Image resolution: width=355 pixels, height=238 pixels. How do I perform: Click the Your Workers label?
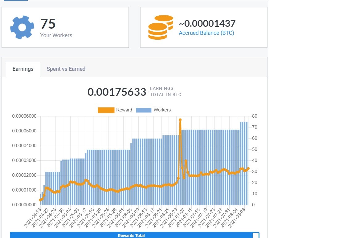tap(56, 35)
